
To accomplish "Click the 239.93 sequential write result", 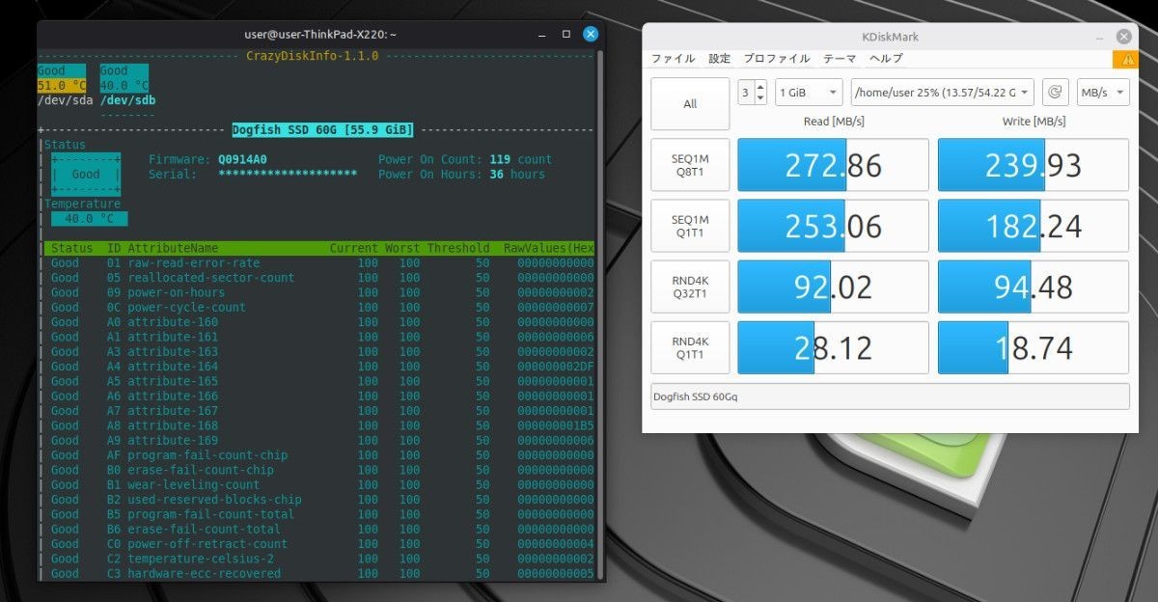I will coord(1034,165).
